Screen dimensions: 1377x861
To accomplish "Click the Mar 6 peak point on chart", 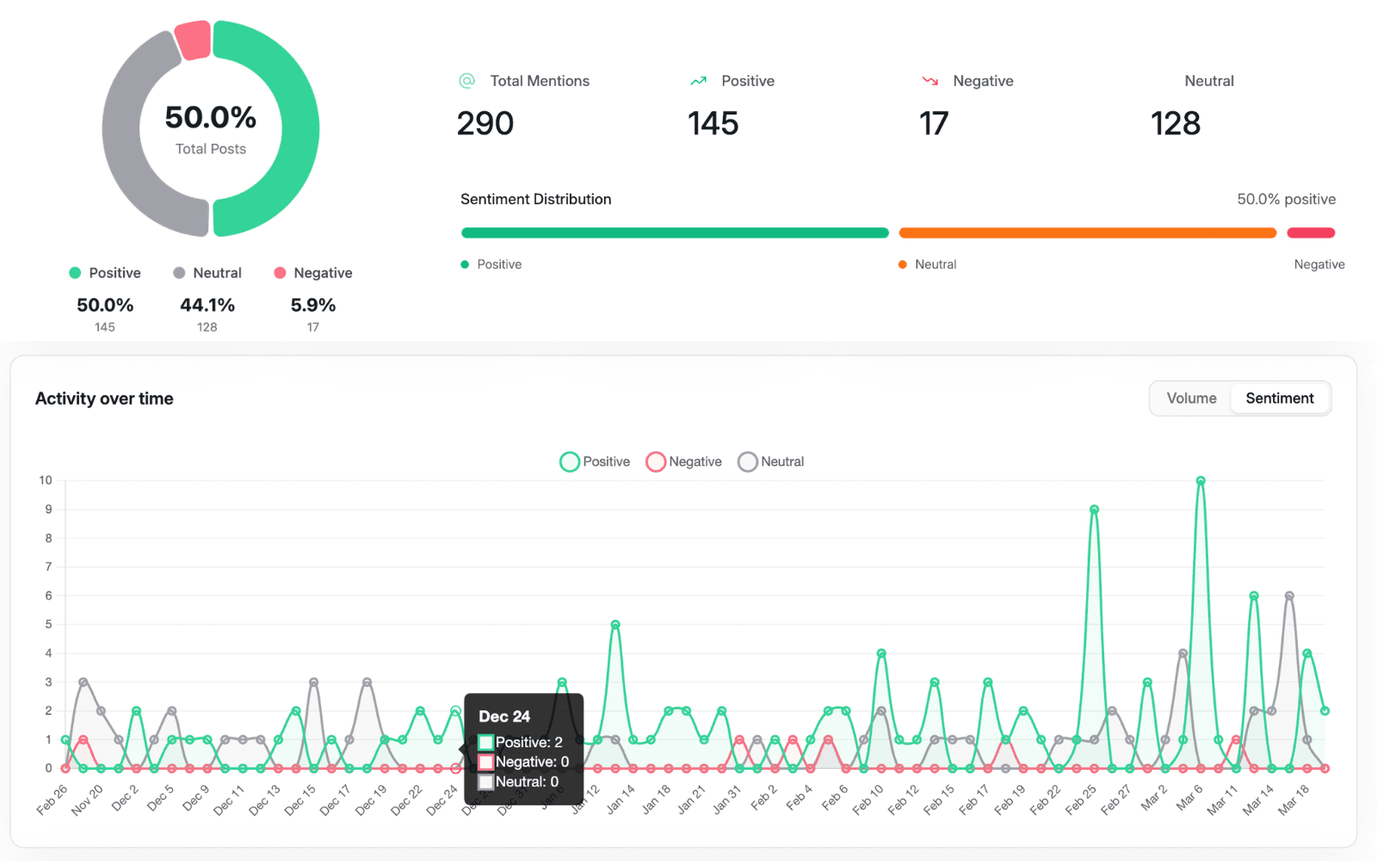I will coord(1201,480).
